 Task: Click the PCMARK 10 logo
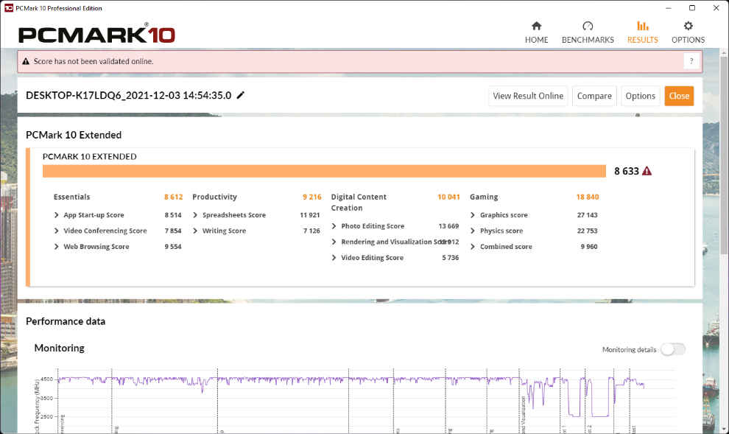point(96,35)
